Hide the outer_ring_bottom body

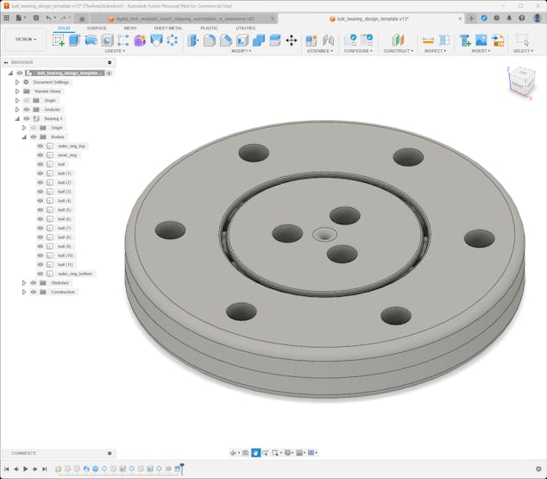tap(40, 274)
